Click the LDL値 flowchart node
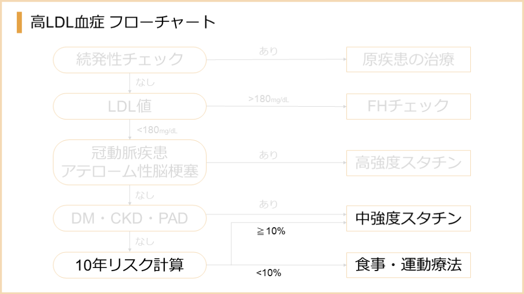The image size is (524, 294). point(129,106)
